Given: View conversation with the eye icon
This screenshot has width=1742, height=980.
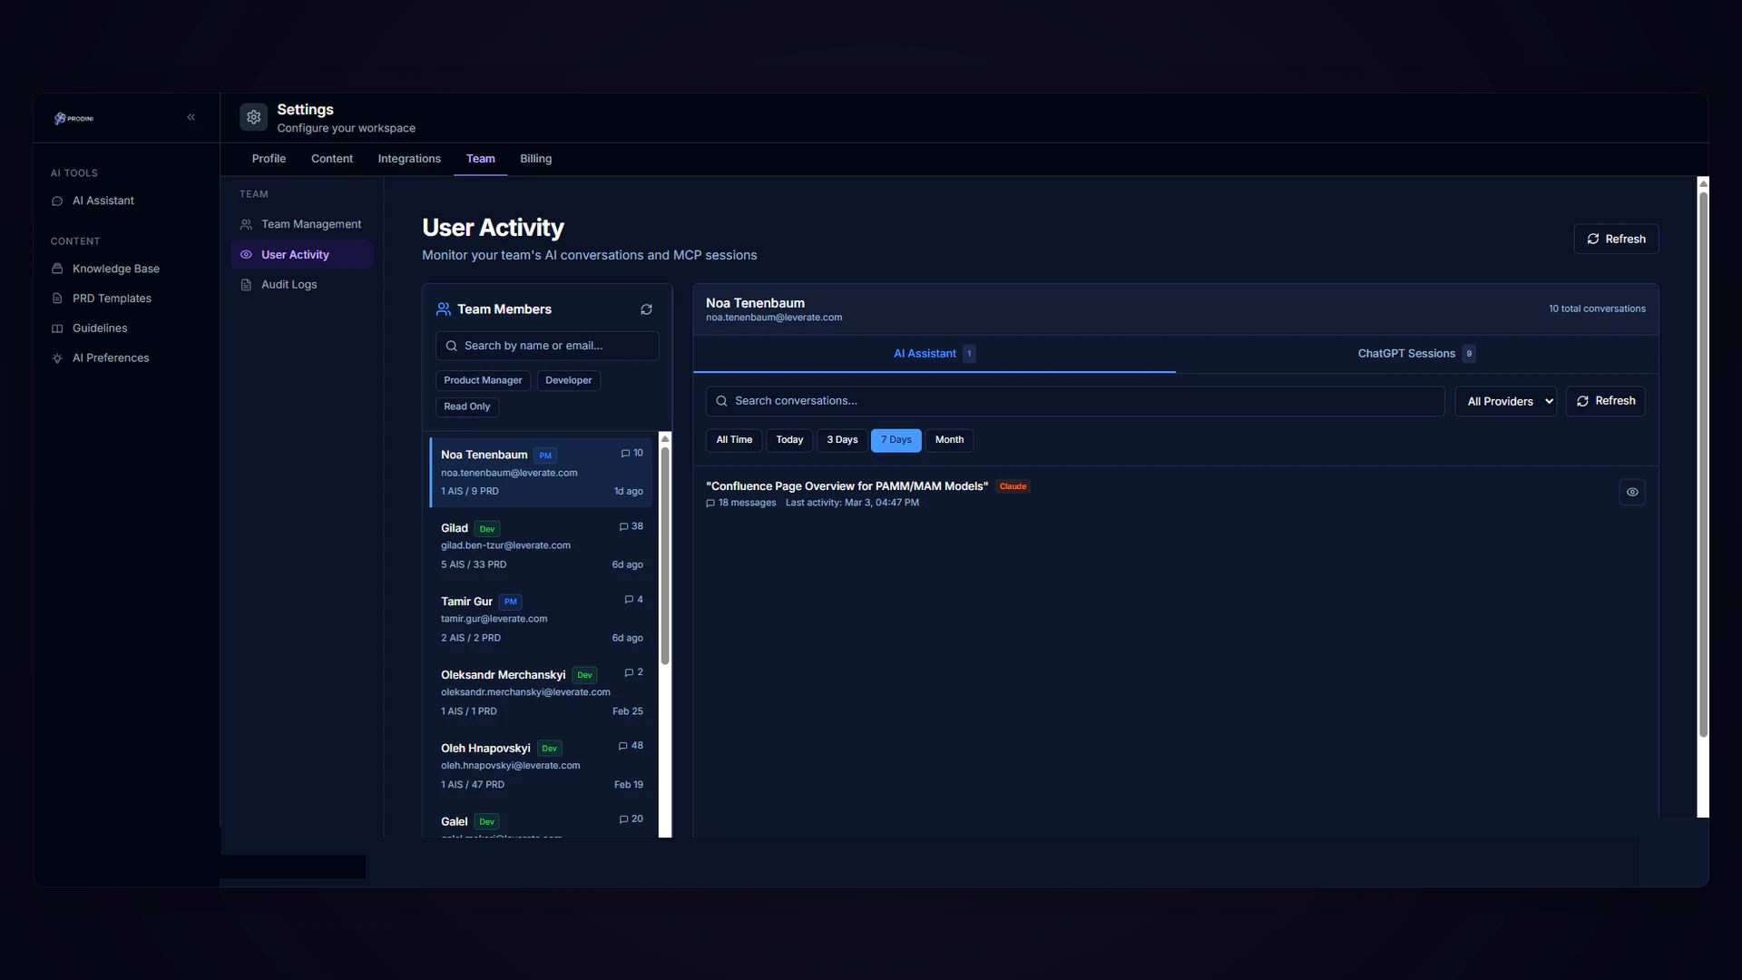Looking at the screenshot, I should [x=1631, y=492].
